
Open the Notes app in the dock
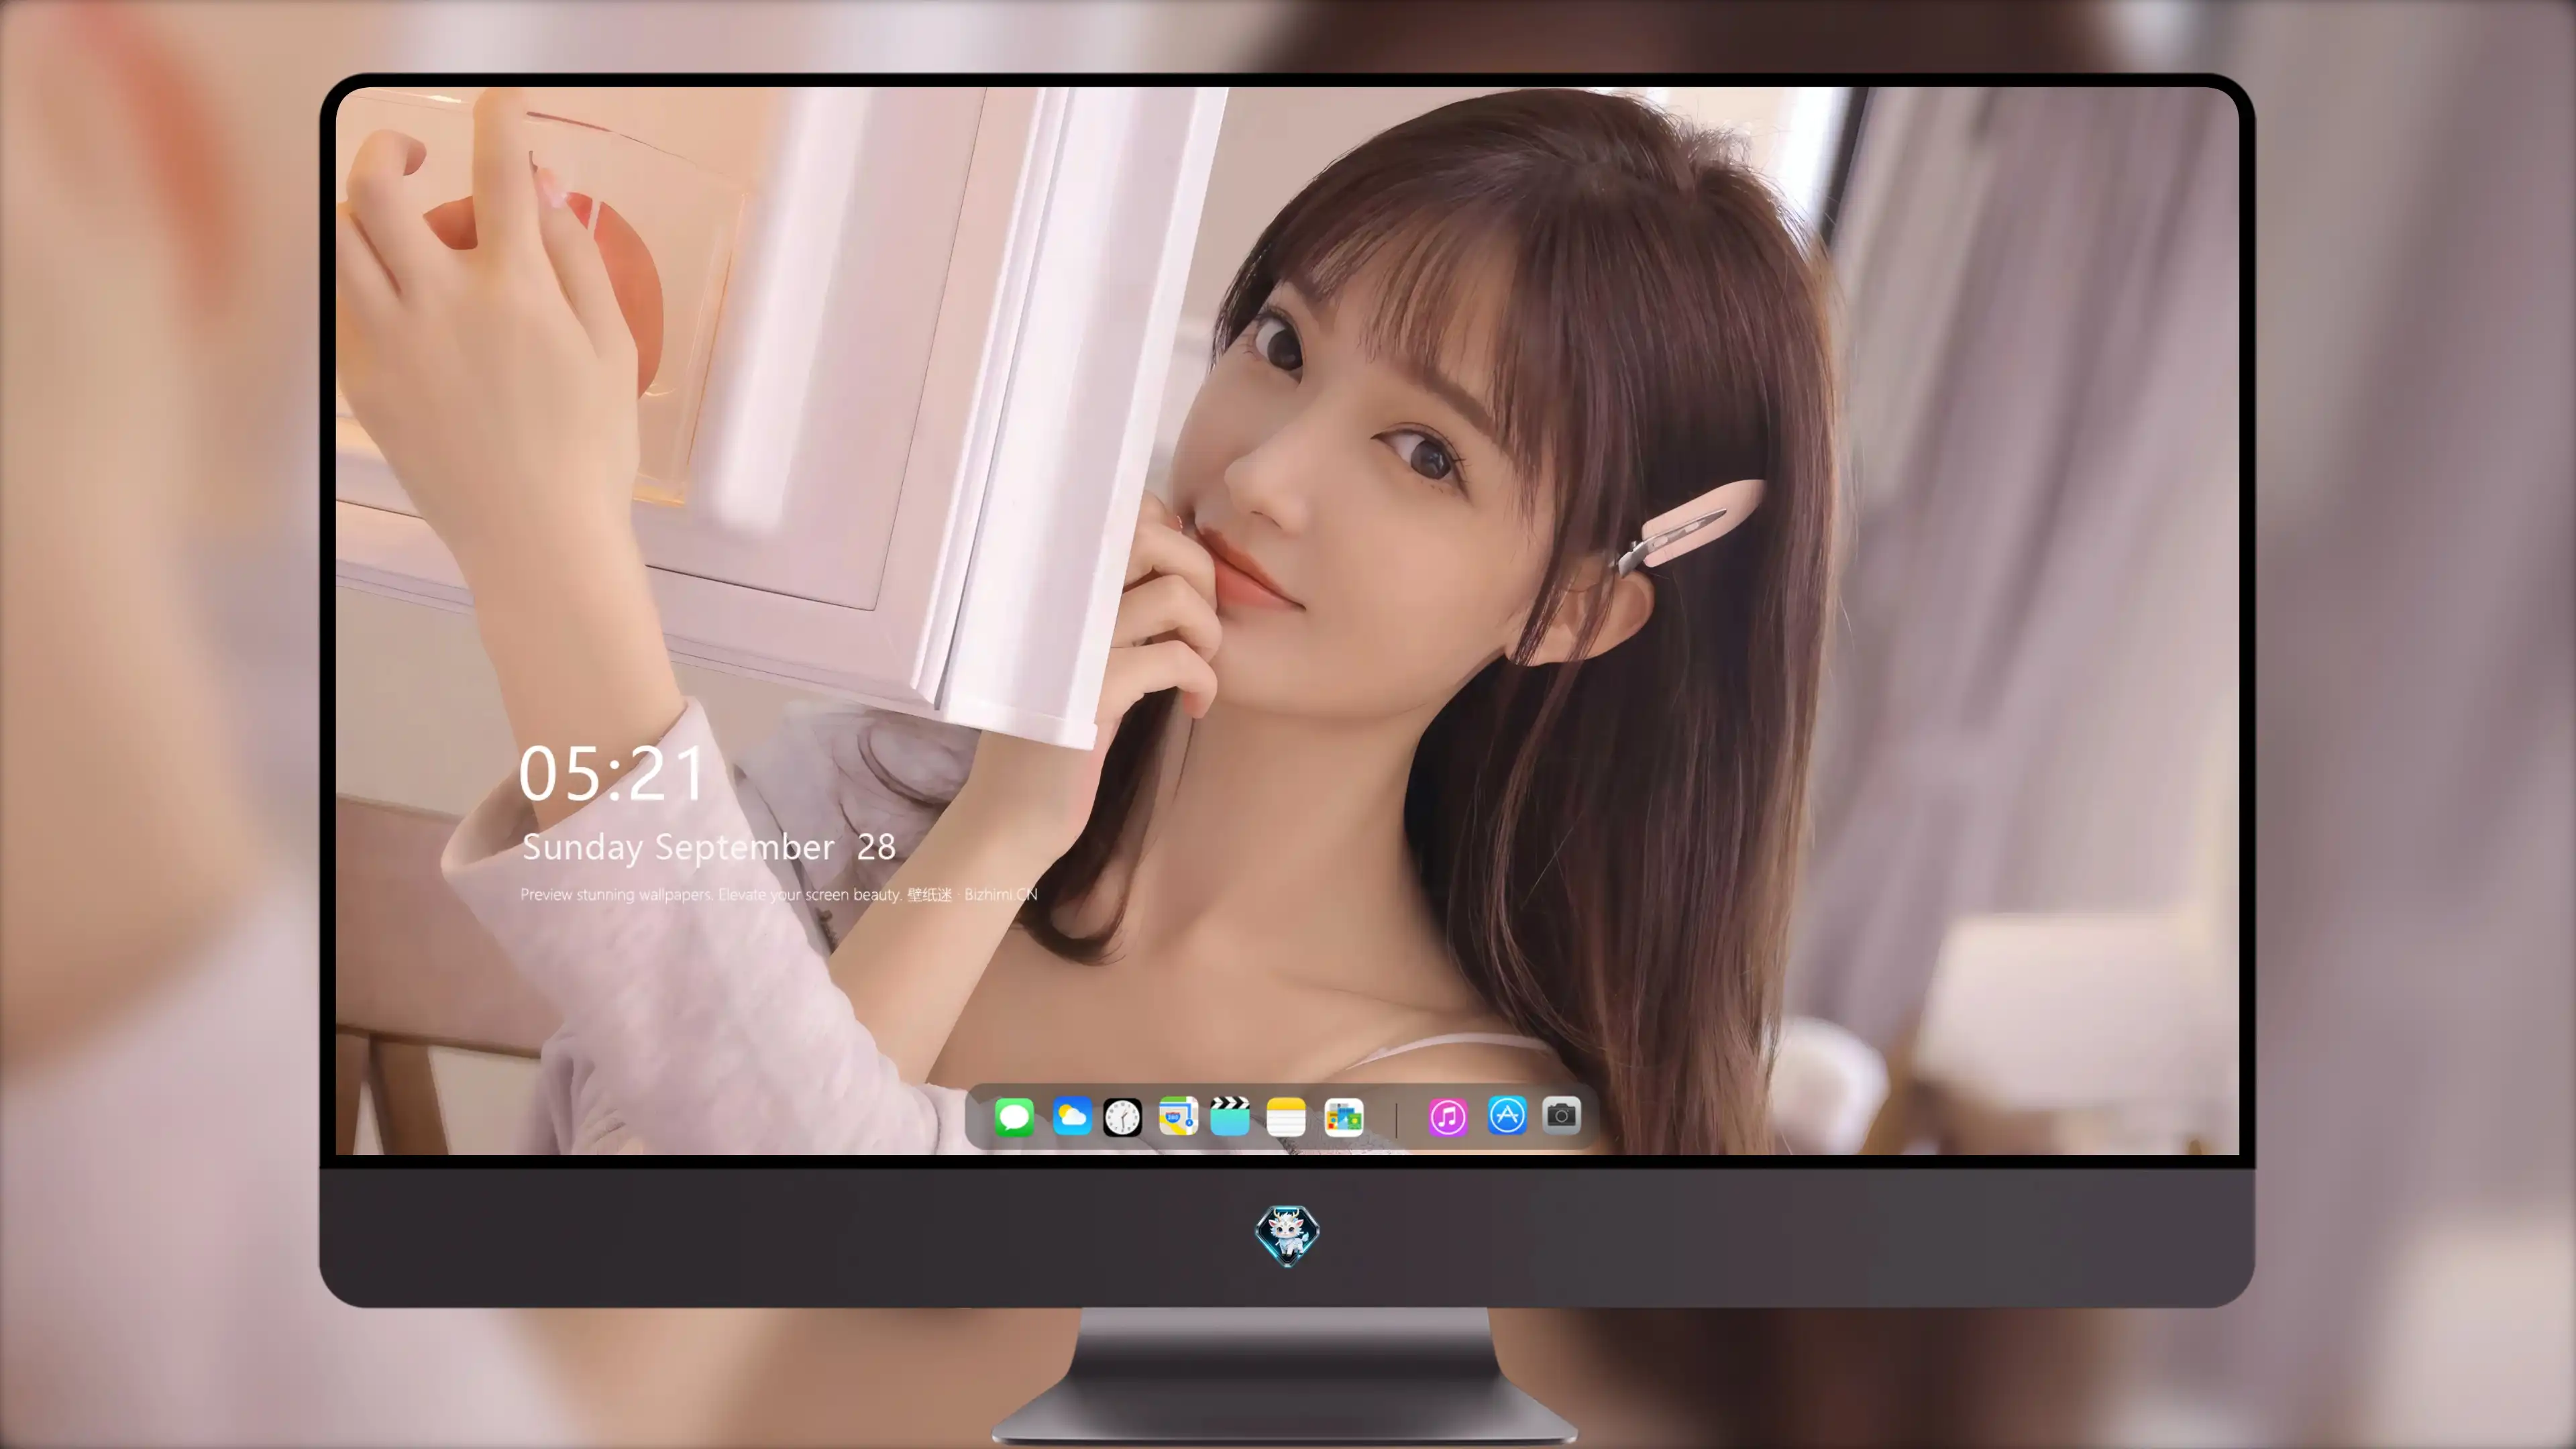tap(1286, 1116)
